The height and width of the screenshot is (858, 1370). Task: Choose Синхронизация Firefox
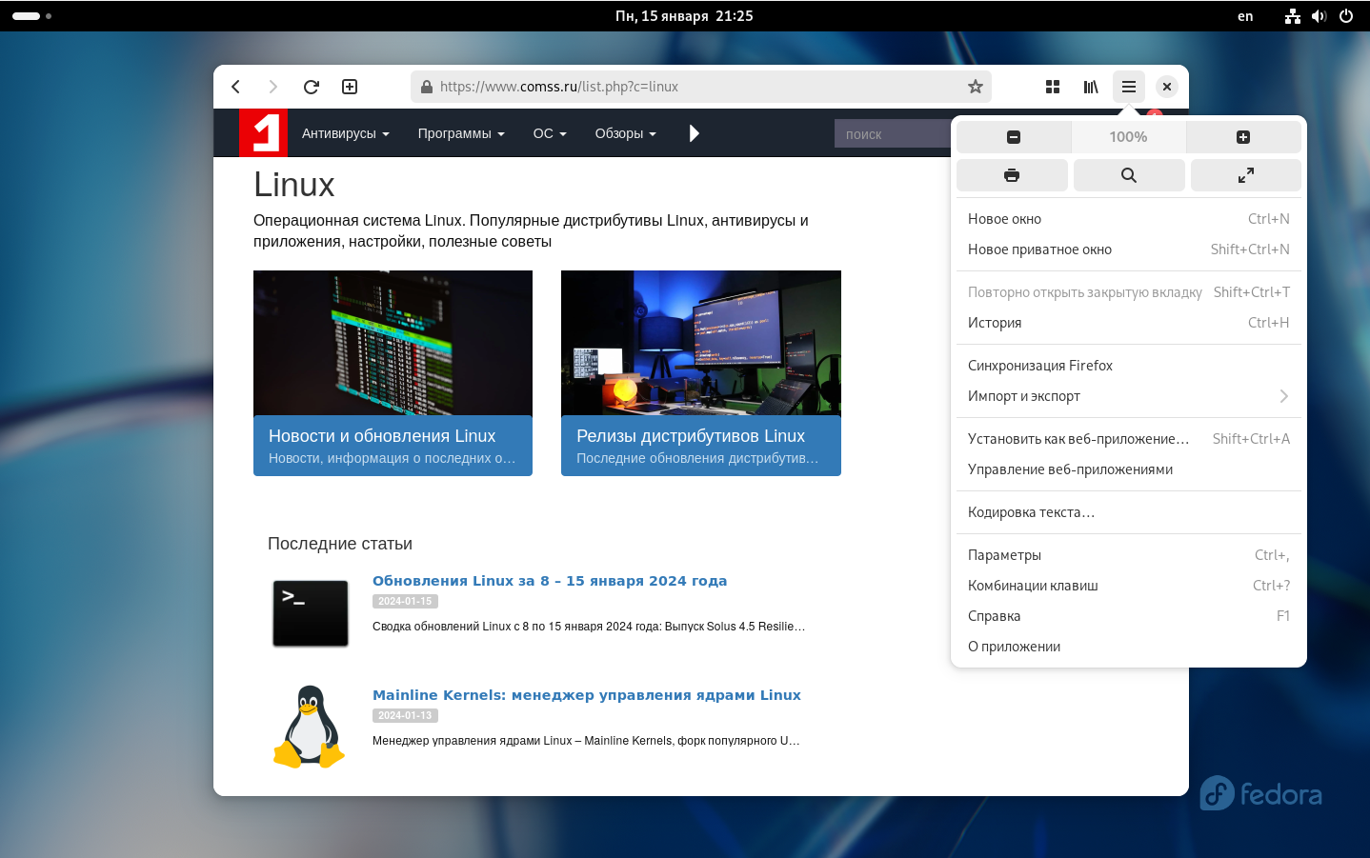[1129, 366]
